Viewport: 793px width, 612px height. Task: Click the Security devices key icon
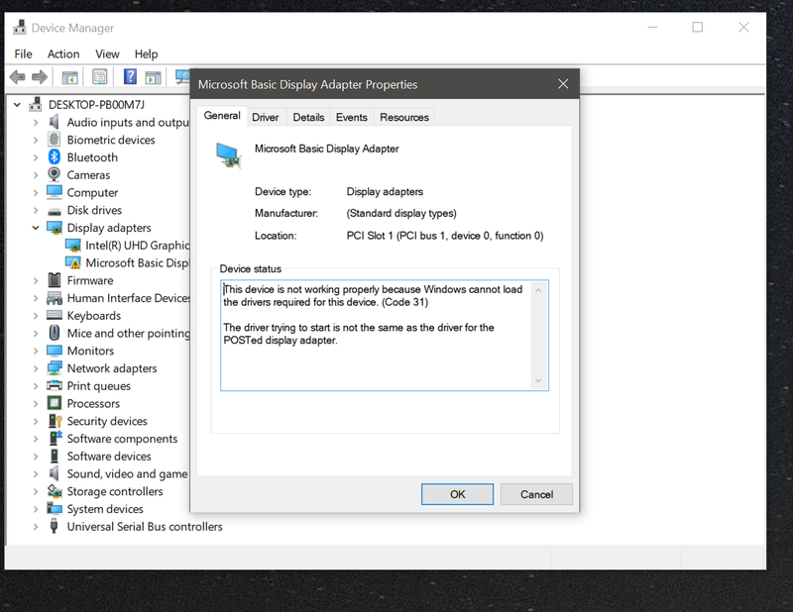55,421
